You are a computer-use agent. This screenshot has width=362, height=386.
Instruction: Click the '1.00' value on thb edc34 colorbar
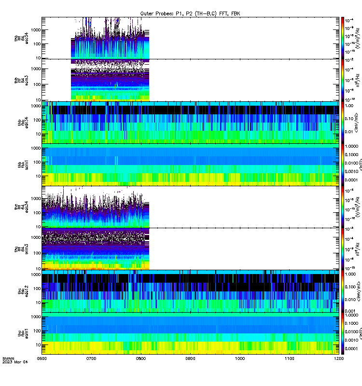349,106
